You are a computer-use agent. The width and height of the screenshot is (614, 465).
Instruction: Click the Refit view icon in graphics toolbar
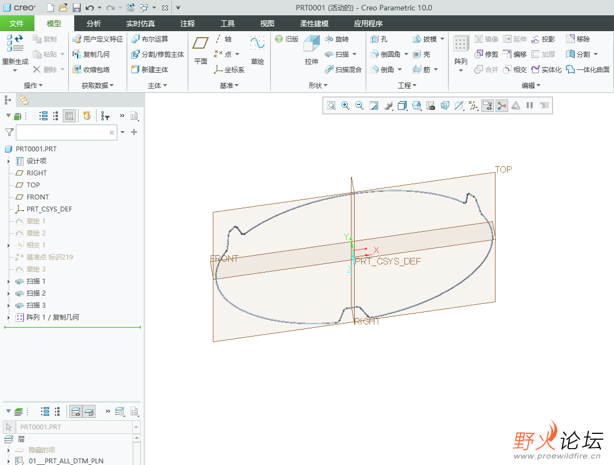(x=331, y=105)
